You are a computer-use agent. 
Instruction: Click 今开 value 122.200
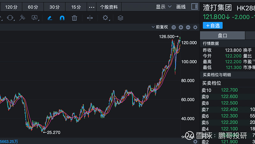point(233,56)
